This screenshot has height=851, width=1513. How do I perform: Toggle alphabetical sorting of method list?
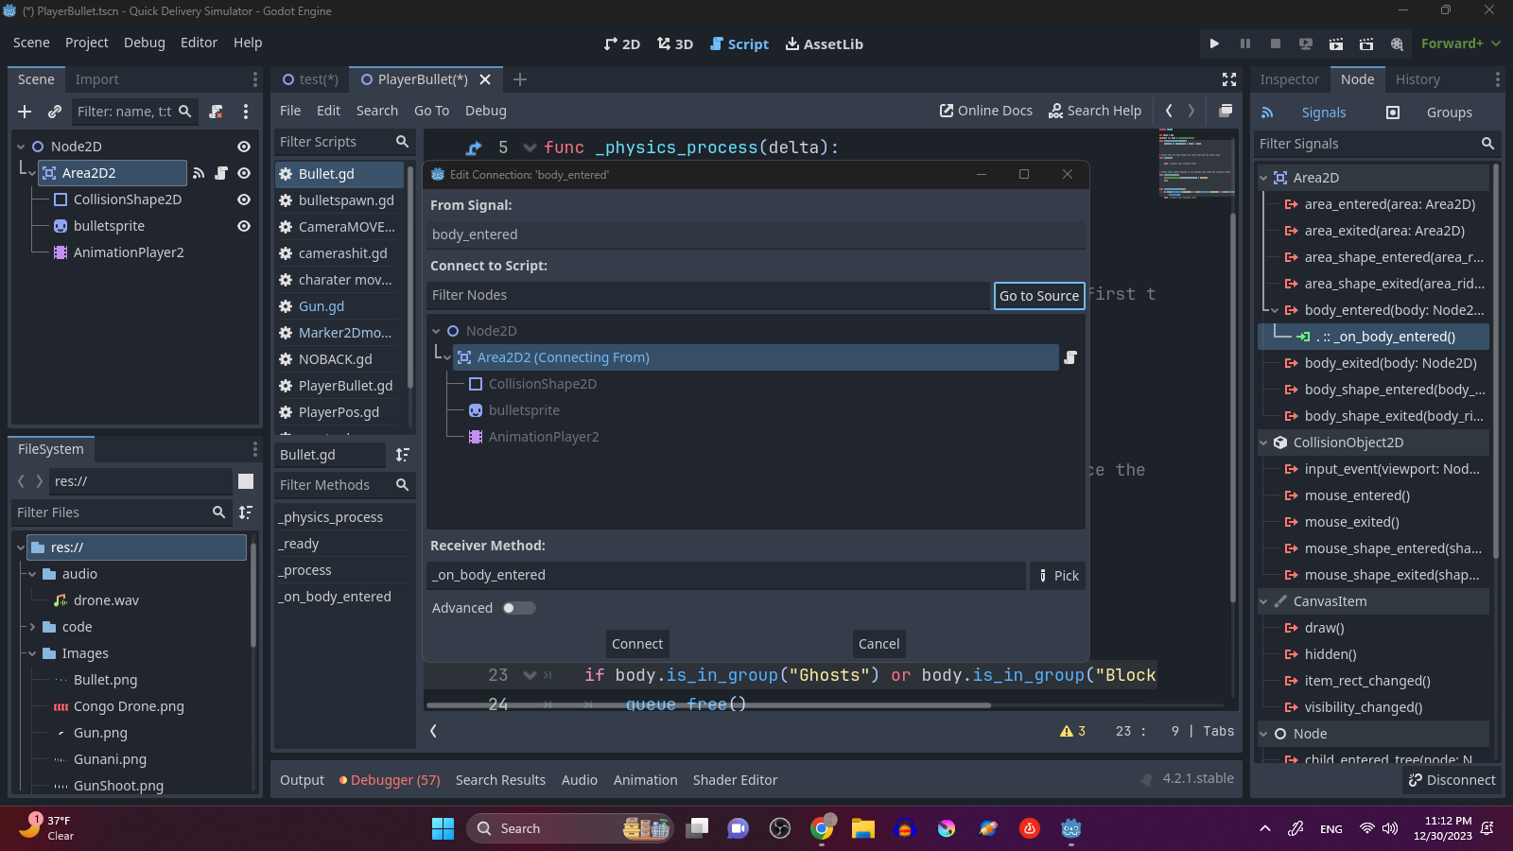coord(402,455)
